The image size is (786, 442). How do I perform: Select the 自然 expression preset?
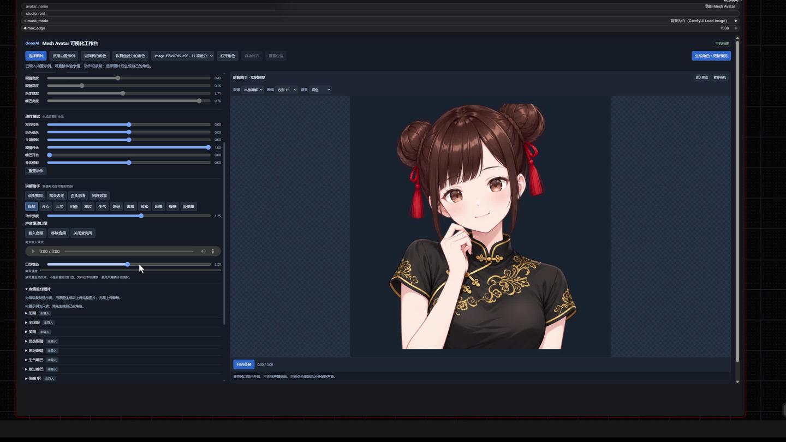coord(32,207)
